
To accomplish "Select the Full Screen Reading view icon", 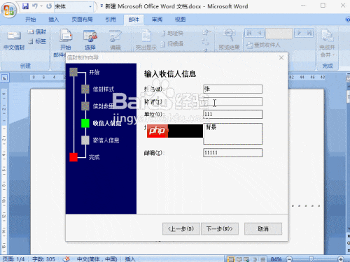I will tap(239, 259).
